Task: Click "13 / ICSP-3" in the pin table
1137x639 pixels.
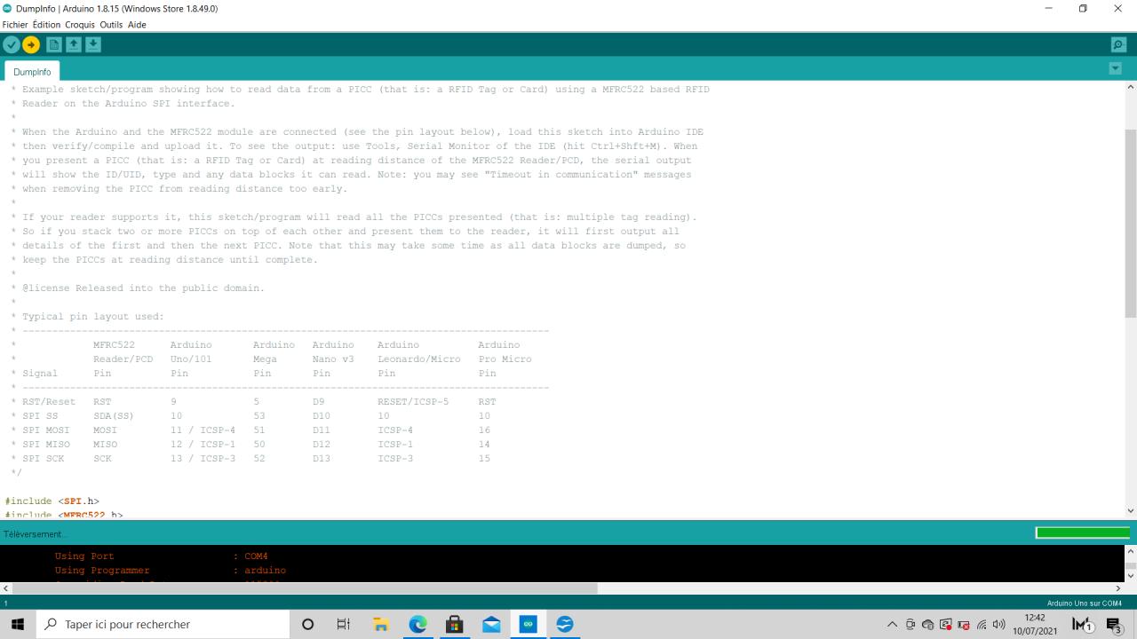Action: (203, 459)
